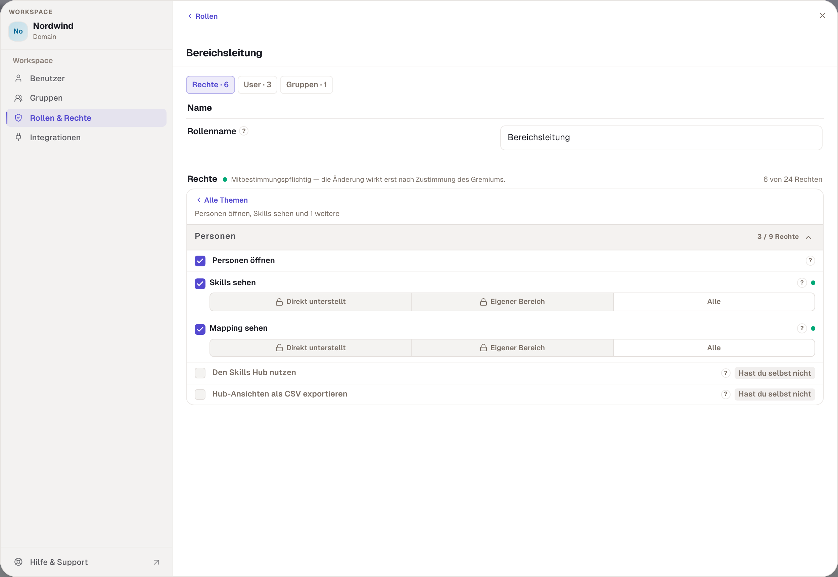Switch to the Rechte · 6 tab
This screenshot has height=577, width=838.
210,85
